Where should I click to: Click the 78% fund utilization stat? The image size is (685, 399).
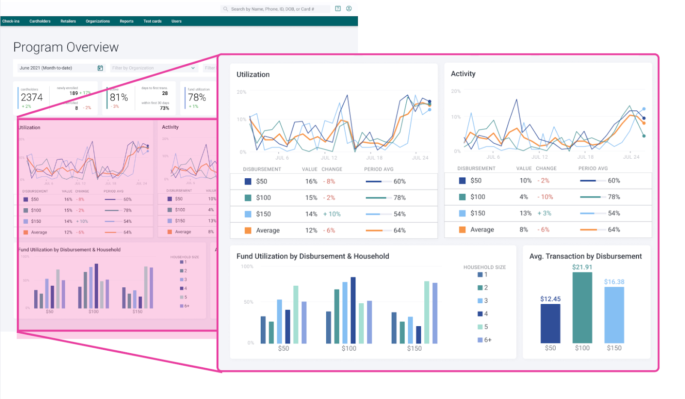197,98
